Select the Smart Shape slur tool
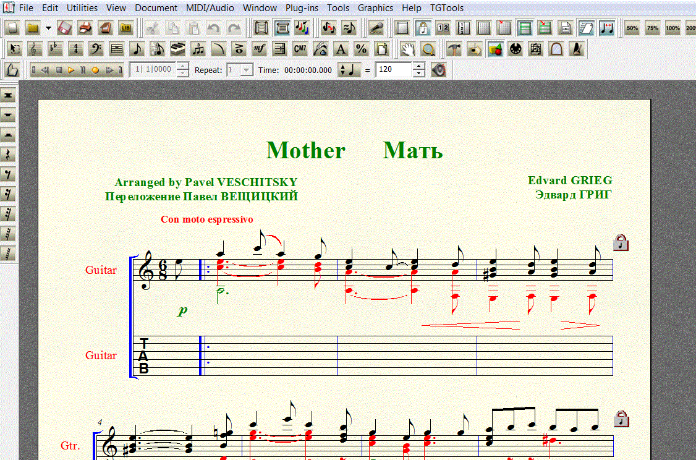 [218, 48]
